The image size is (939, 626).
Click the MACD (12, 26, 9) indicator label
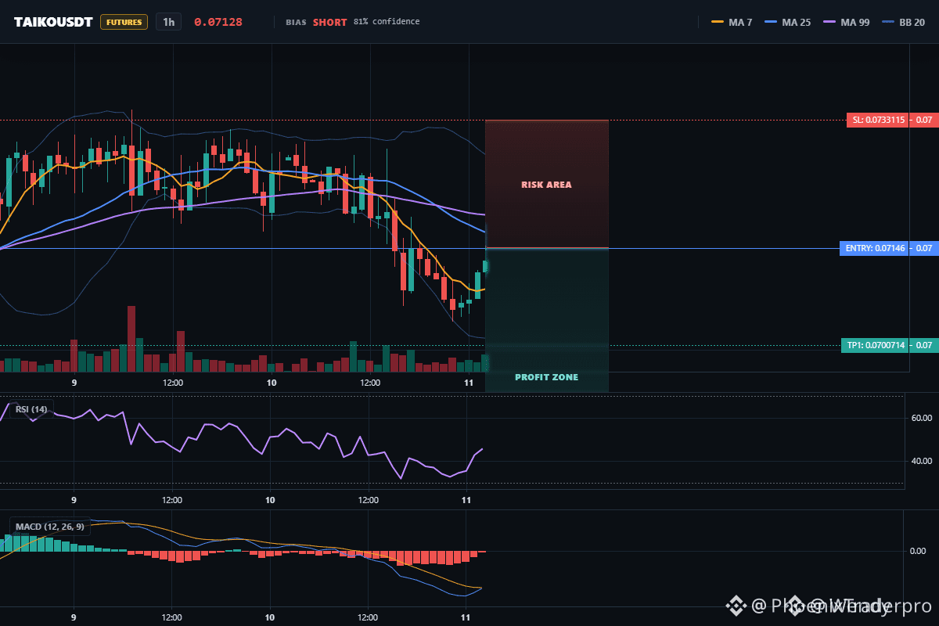(x=50, y=527)
